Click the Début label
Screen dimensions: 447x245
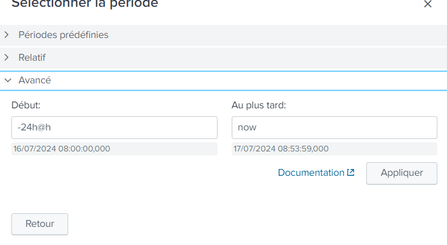(26, 105)
